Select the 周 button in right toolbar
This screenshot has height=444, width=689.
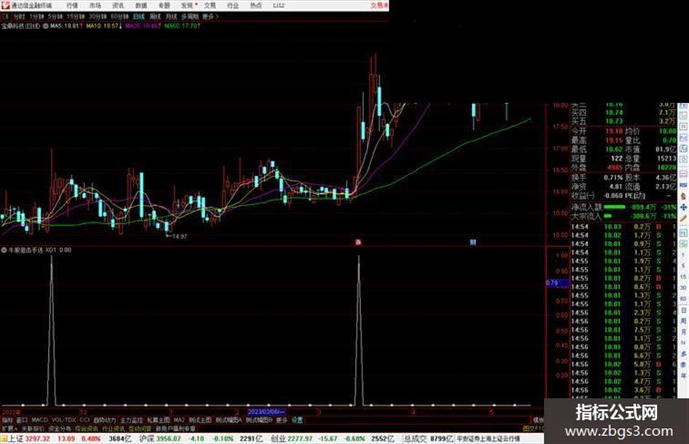(683, 322)
